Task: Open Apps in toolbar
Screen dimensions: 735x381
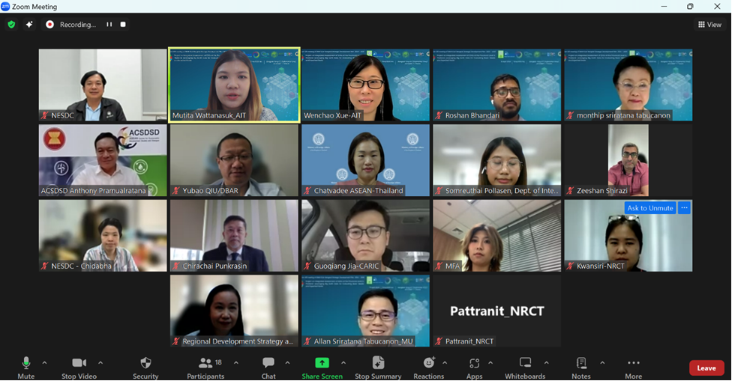Action: (x=474, y=368)
